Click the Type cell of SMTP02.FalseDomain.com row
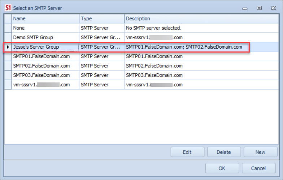The height and width of the screenshot is (180, 283). click(102, 66)
